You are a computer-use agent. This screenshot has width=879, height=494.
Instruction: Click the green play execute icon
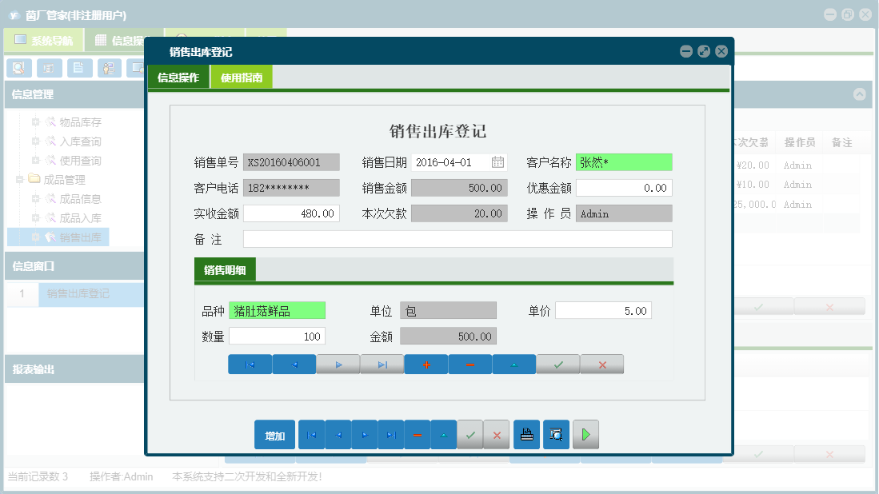(x=585, y=434)
